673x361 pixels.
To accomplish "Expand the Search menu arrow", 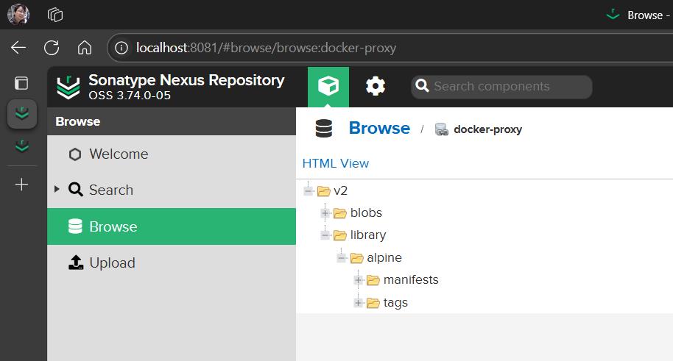I will tap(57, 190).
